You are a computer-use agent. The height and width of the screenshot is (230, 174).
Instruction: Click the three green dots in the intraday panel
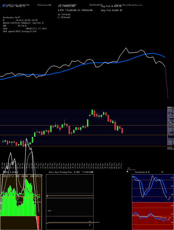pos(49,211)
